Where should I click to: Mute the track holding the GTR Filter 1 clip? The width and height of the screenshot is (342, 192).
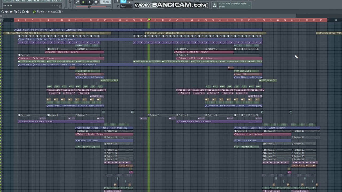(x=1, y=30)
